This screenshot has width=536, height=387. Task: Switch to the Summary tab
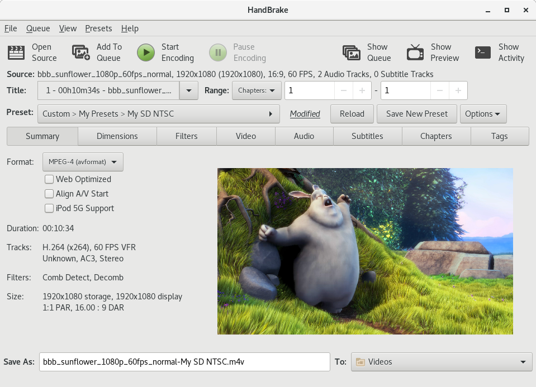[x=42, y=136]
